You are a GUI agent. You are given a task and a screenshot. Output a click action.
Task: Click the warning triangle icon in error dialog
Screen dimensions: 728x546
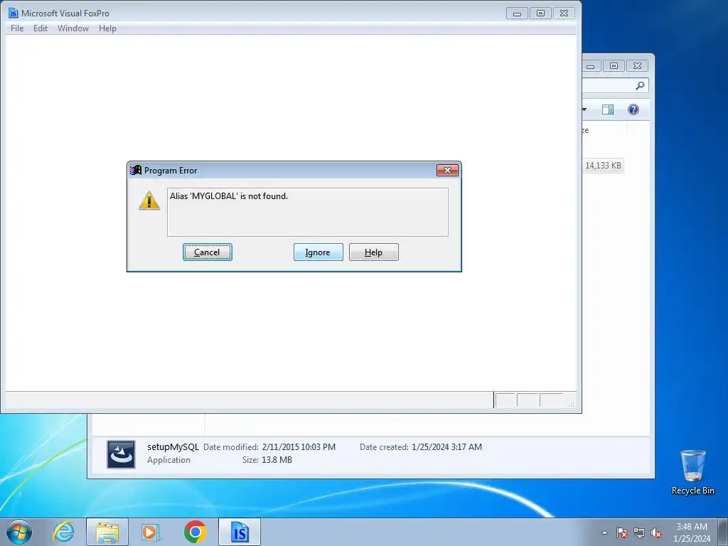click(149, 200)
